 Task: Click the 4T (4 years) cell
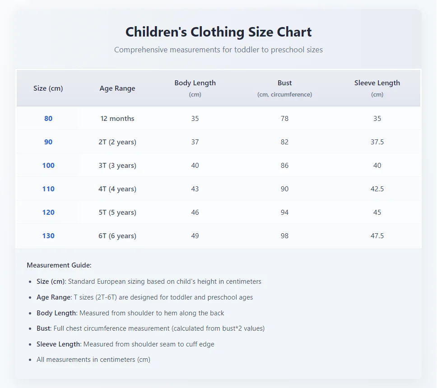click(117, 189)
